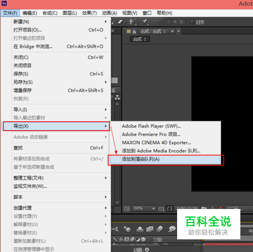This screenshot has height=252, width=253.
Task: Click the 动画 animate arrow button
Action: pos(147,249)
